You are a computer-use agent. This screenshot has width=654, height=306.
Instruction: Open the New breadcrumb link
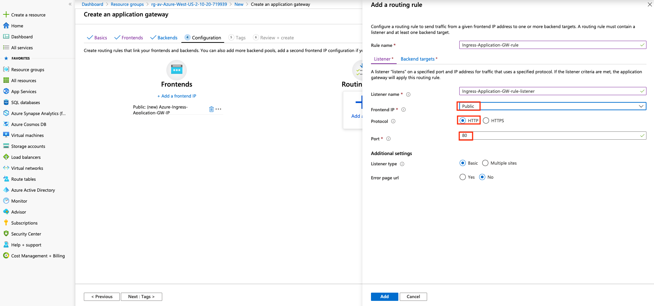click(239, 4)
